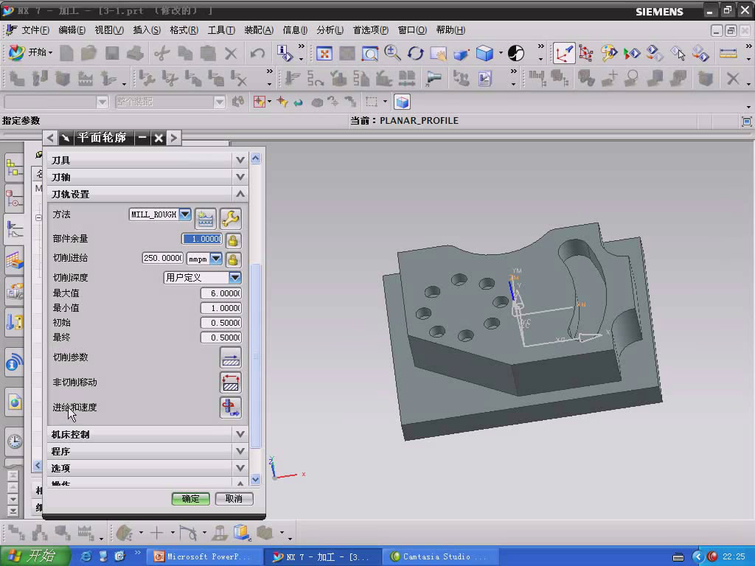Toggle the lock beside part stock (部件余量)

[233, 240]
